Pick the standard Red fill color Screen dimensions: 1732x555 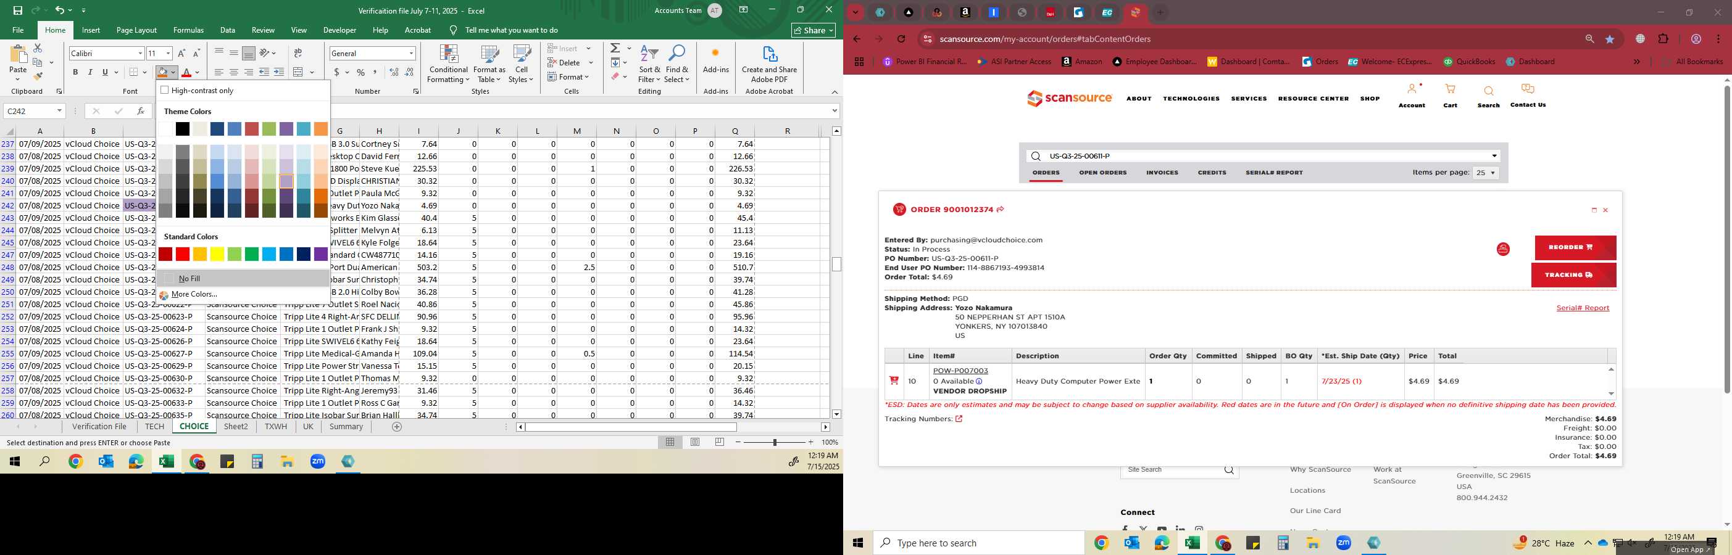182,254
